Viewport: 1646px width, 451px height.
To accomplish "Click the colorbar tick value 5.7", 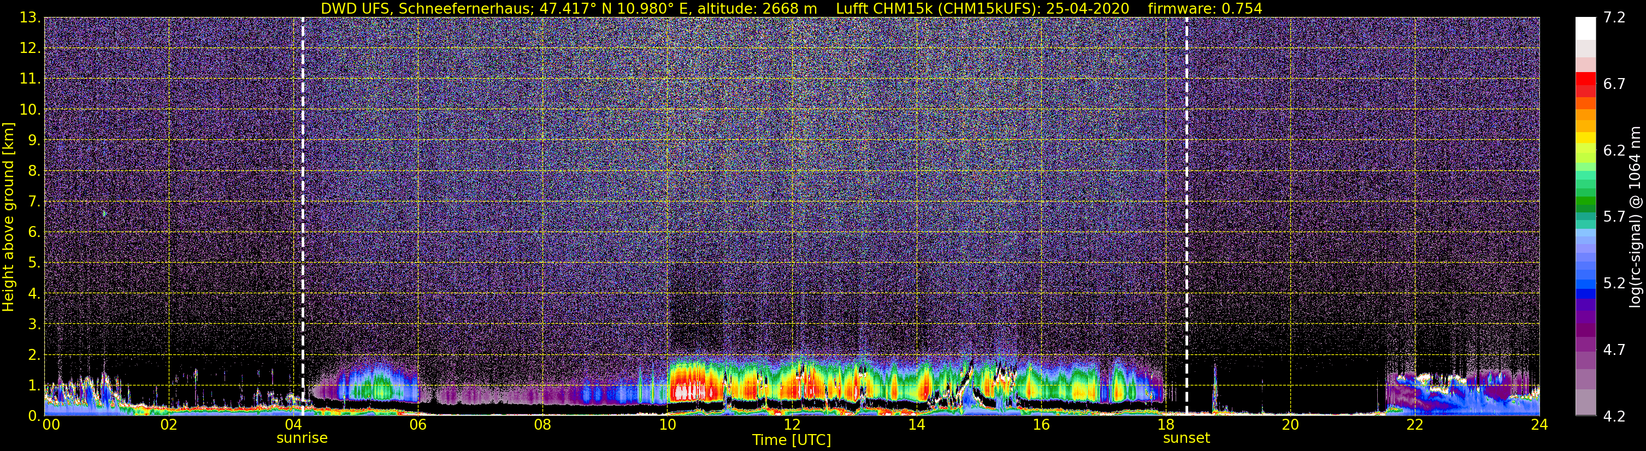I will (x=1614, y=217).
